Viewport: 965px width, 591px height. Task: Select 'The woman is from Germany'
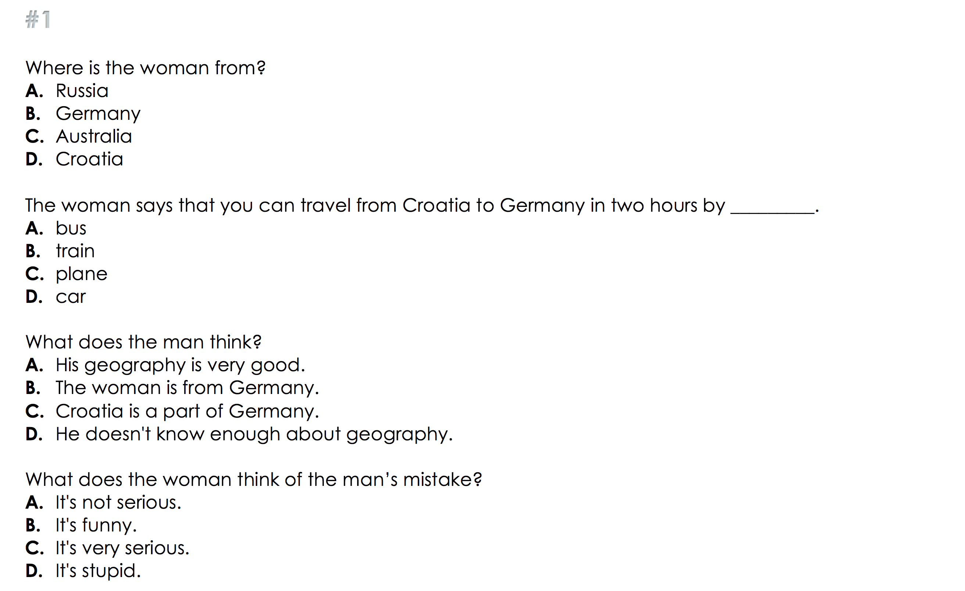click(187, 388)
